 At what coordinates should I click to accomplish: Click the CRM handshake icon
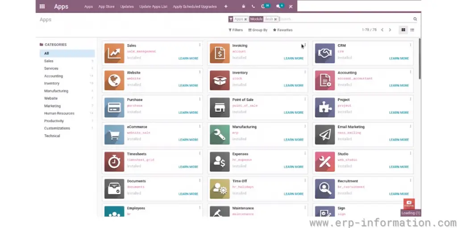click(325, 53)
